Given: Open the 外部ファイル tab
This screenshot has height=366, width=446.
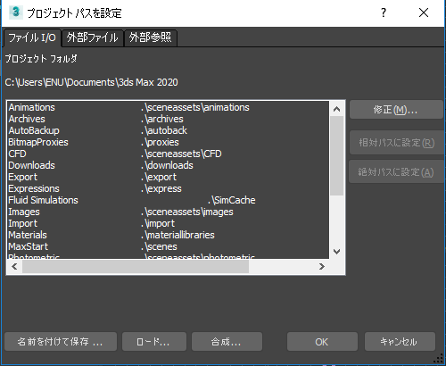Looking at the screenshot, I should (x=93, y=37).
